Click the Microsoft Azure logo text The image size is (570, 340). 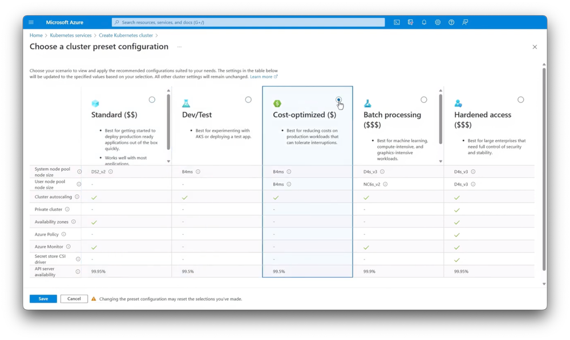click(64, 22)
